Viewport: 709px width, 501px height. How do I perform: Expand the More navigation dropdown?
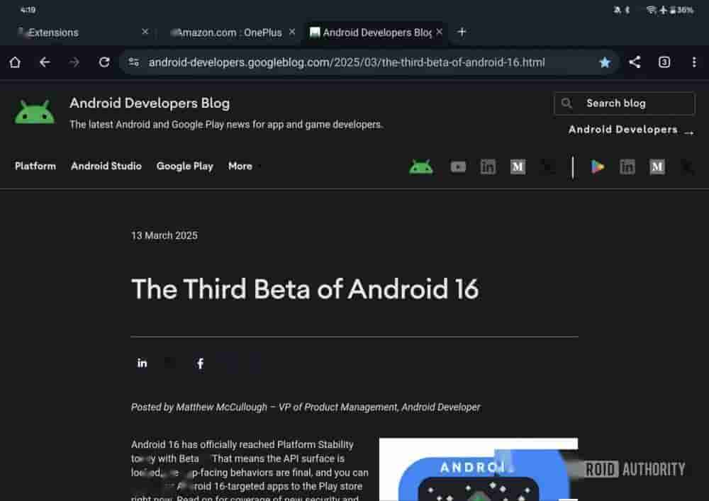click(x=244, y=167)
